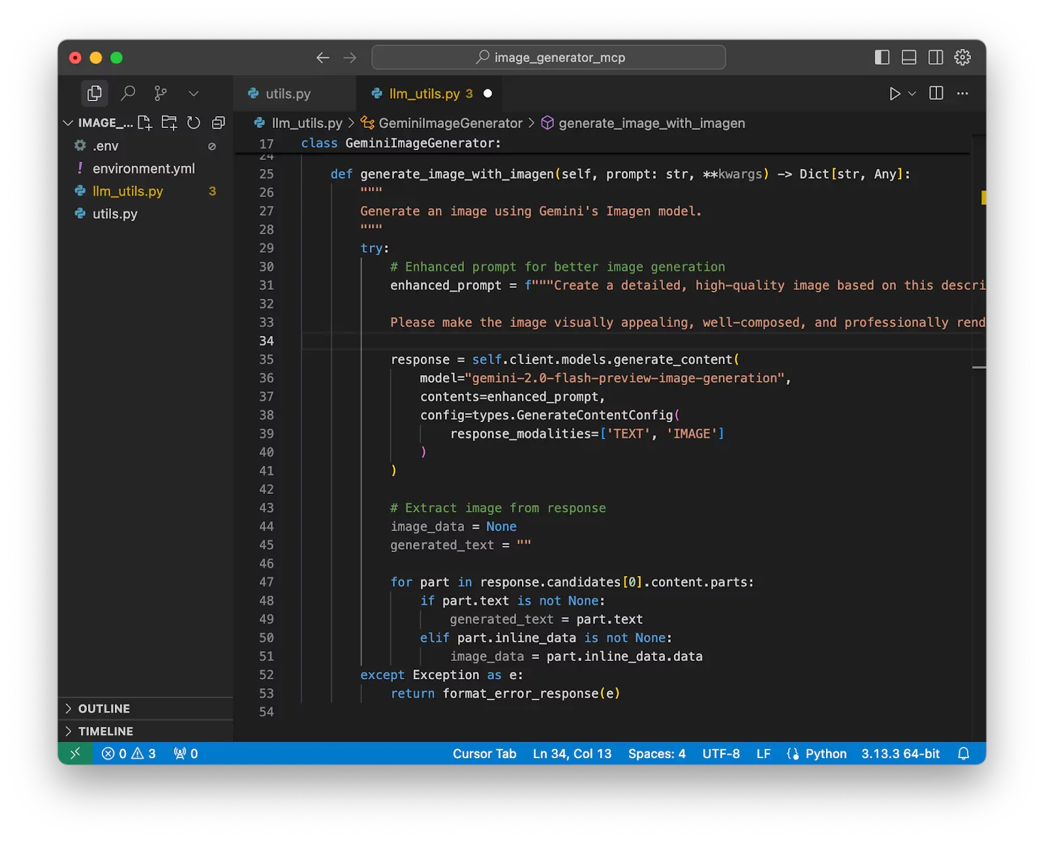Screen dimensions: 1044x841
Task: Click Cursor Tab in status bar
Action: point(485,754)
